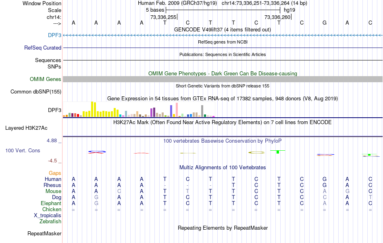Screen dimensions: 383x243
Task: Select the OMIM Genes track label
Action: (x=45, y=79)
